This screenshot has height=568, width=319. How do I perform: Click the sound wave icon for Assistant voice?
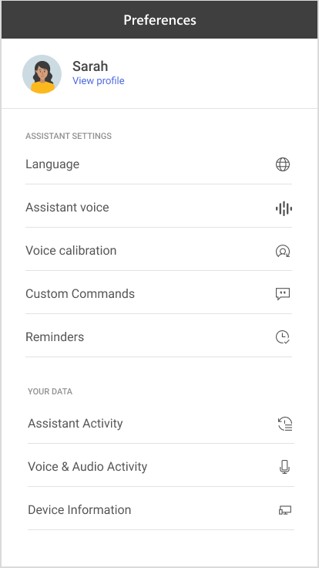pyautogui.click(x=284, y=208)
